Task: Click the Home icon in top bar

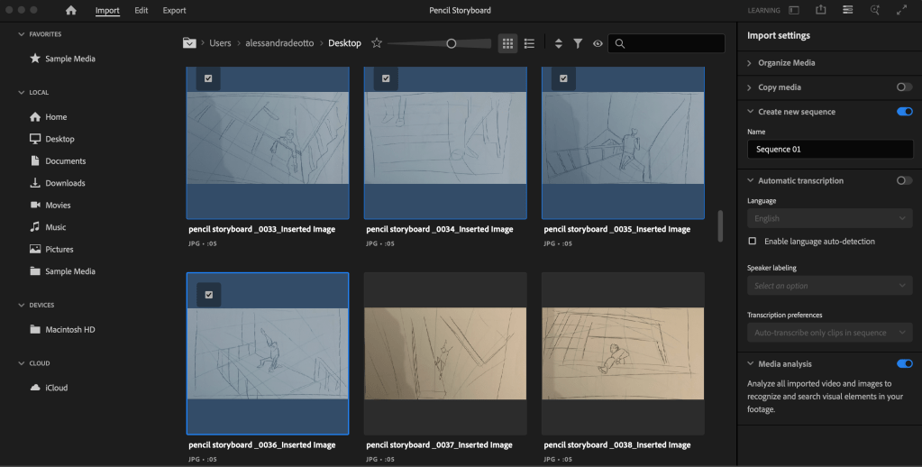Action: point(71,10)
